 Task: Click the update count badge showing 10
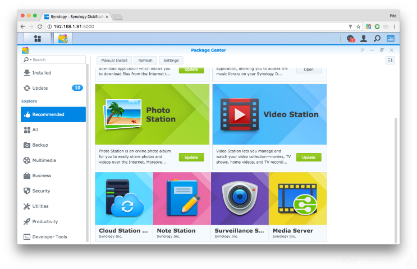click(77, 88)
